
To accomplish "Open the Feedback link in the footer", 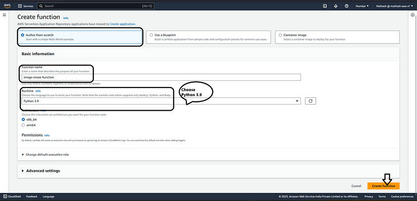I will [31, 197].
